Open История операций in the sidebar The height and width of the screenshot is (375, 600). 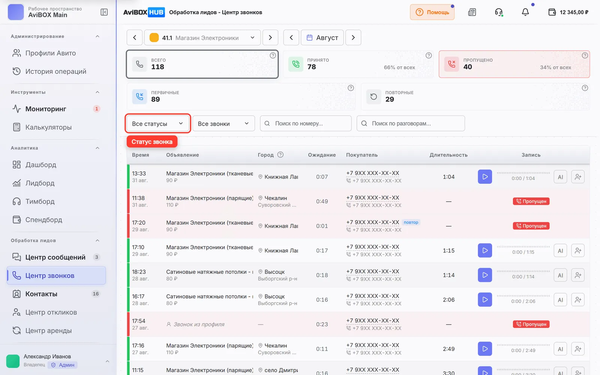coord(56,71)
